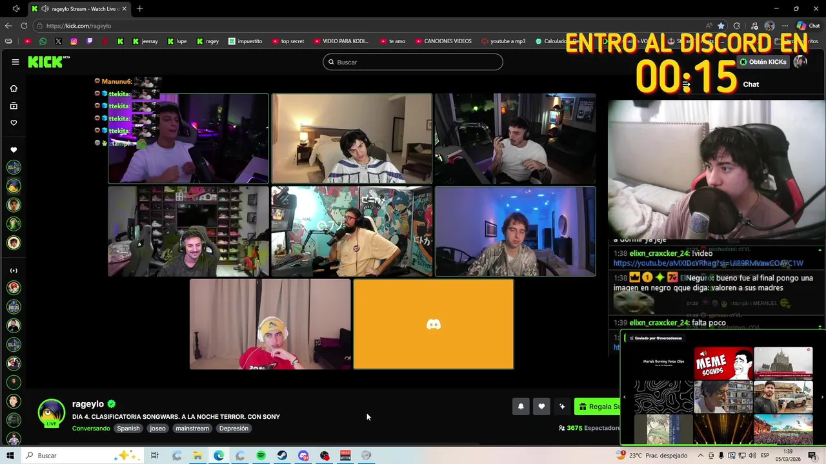Click elixn_craxcker_24 username saying falta poco

point(660,323)
